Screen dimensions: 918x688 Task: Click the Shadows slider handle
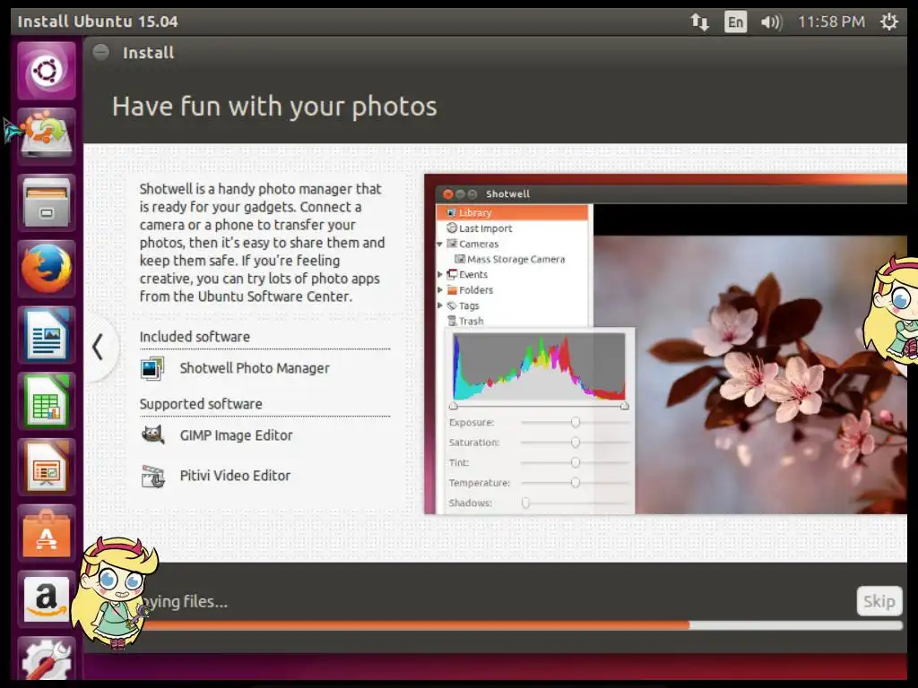(525, 503)
